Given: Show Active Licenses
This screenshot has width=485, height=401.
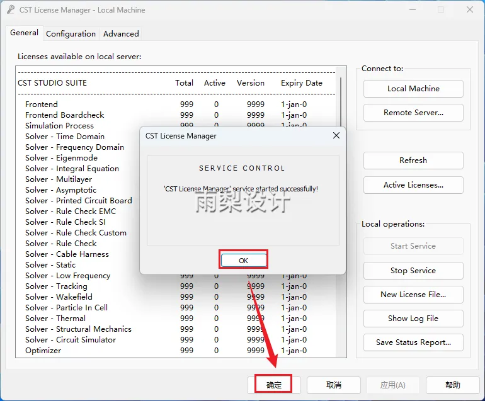Looking at the screenshot, I should [413, 185].
